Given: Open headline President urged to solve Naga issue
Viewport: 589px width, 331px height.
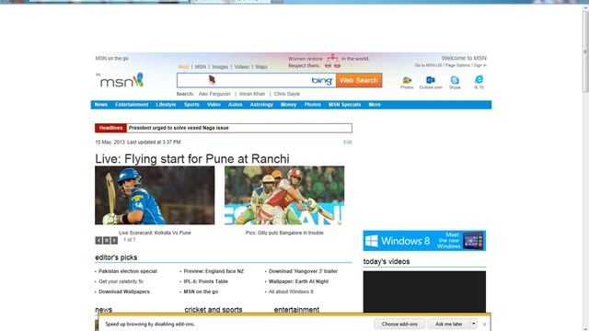Looking at the screenshot, I should 179,128.
